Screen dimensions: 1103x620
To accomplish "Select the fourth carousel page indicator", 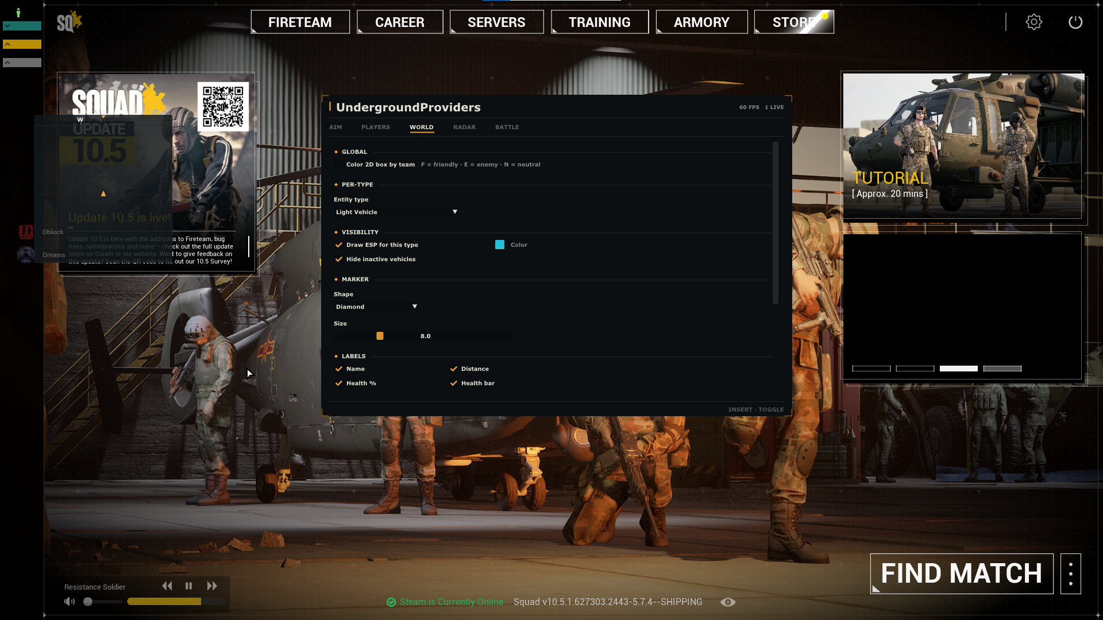I will [x=1002, y=369].
